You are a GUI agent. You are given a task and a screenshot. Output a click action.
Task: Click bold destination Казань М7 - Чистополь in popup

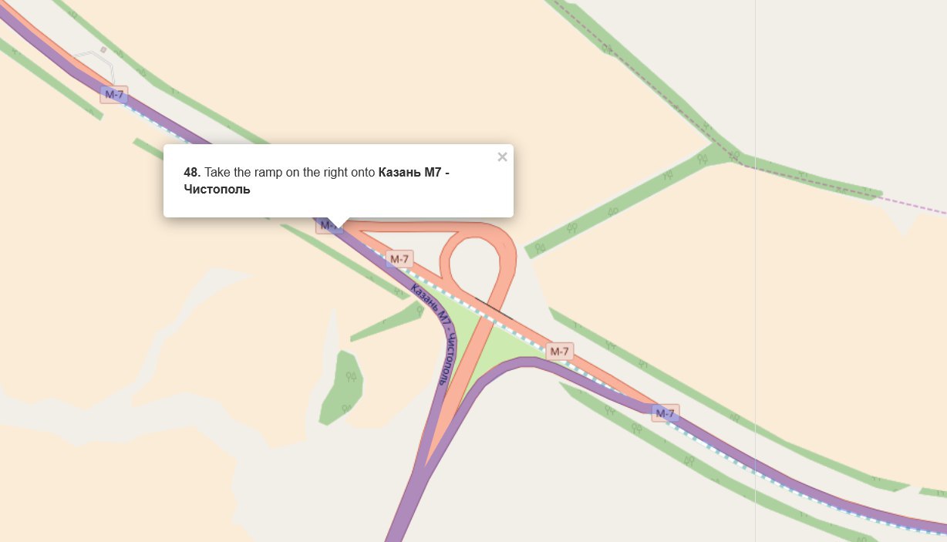[316, 180]
